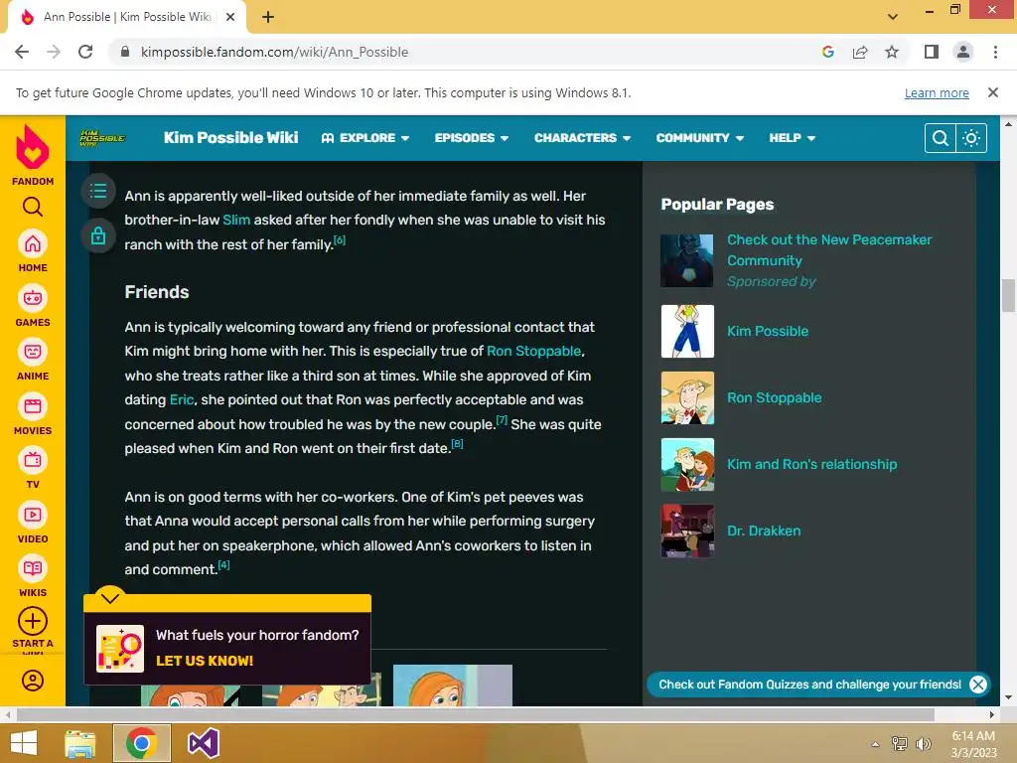
Task: Jump to reference [6]
Action: coord(340,240)
